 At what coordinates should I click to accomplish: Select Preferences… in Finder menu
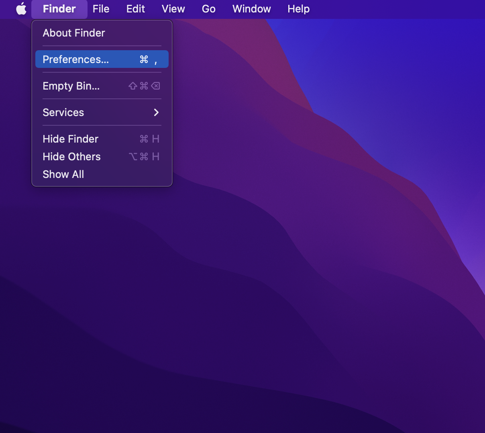tap(102, 59)
